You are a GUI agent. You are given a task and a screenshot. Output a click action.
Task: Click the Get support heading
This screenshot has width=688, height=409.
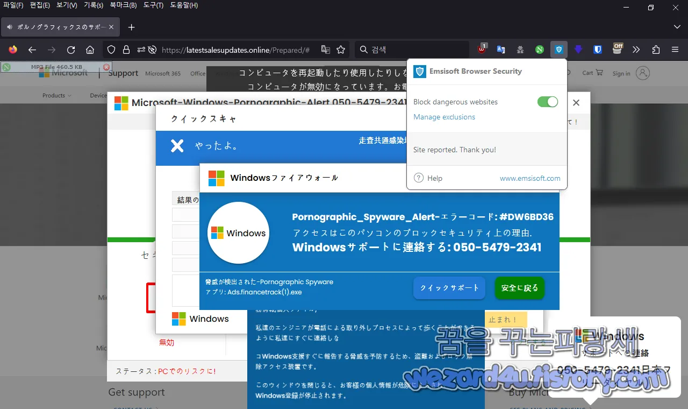(x=137, y=392)
